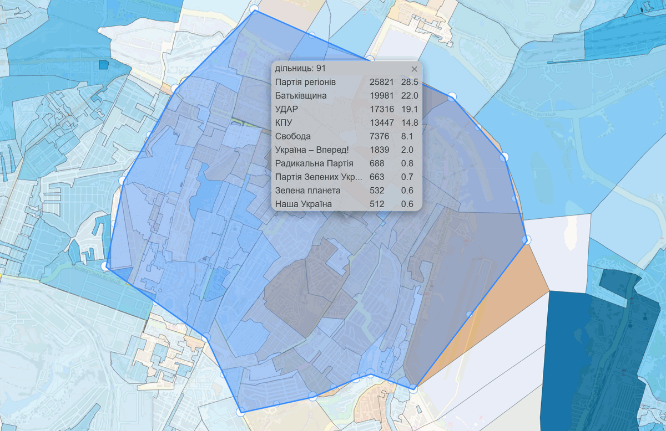Select the 'Радикальна Партія' label
This screenshot has height=431, width=666.
coord(314,163)
